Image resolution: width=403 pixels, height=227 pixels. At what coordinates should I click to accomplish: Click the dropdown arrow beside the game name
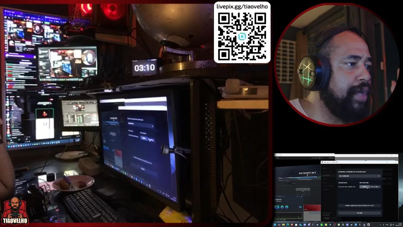pyautogui.click(x=379, y=176)
